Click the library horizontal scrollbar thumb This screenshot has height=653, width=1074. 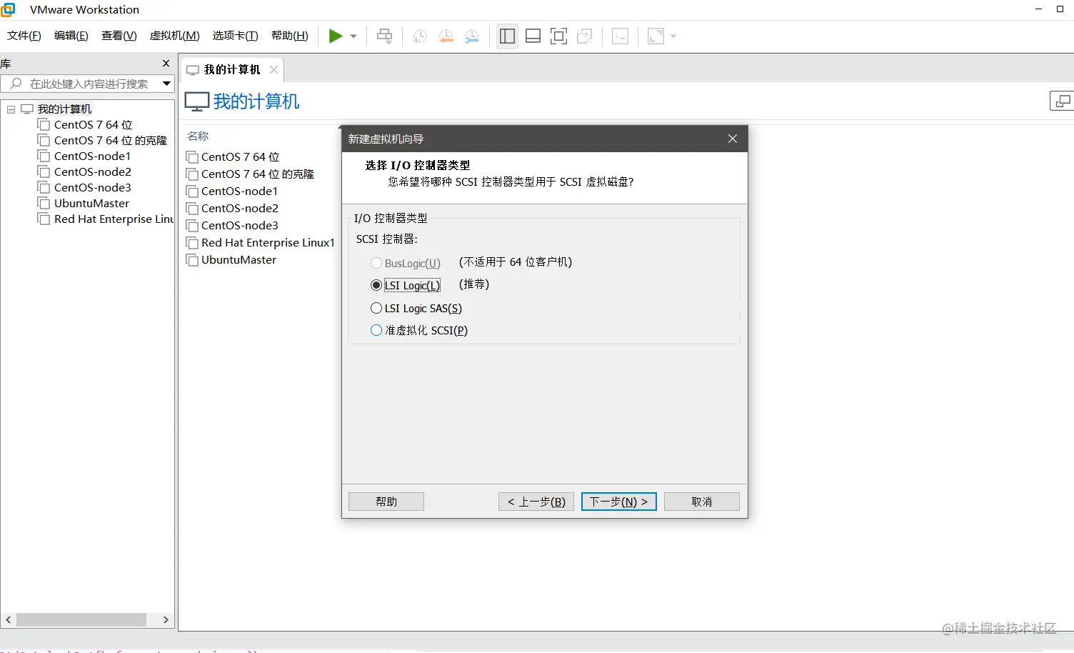(x=81, y=620)
